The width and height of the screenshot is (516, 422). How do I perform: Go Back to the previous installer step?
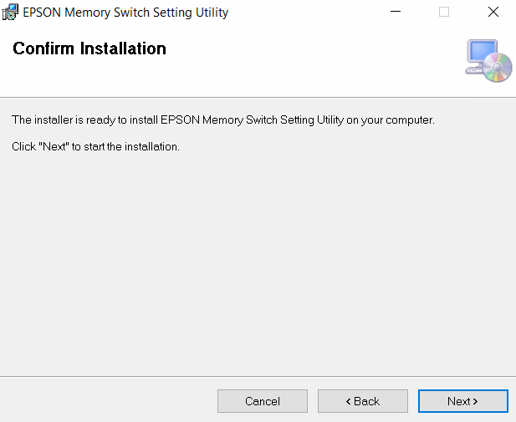click(x=363, y=401)
